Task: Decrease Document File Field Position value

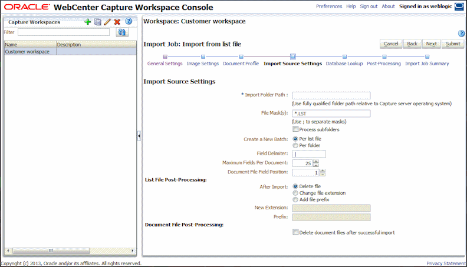Action: pyautogui.click(x=323, y=174)
